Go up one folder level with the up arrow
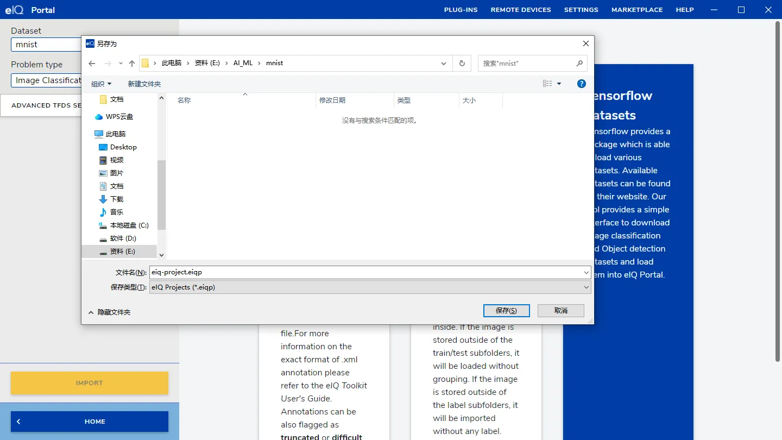Image resolution: width=782 pixels, height=440 pixels. pyautogui.click(x=131, y=63)
